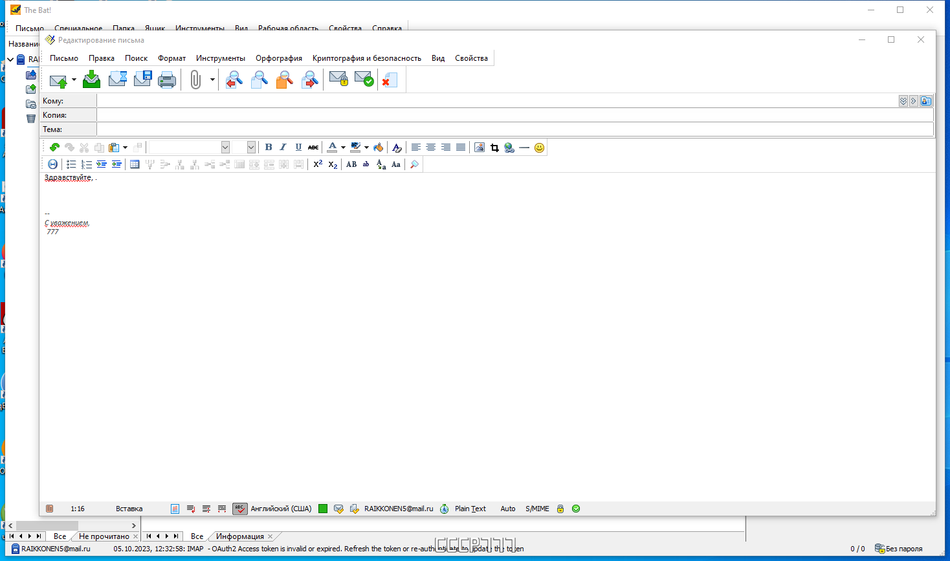The height and width of the screenshot is (561, 950).
Task: Attach a file with the paperclip icon
Action: pyautogui.click(x=195, y=80)
